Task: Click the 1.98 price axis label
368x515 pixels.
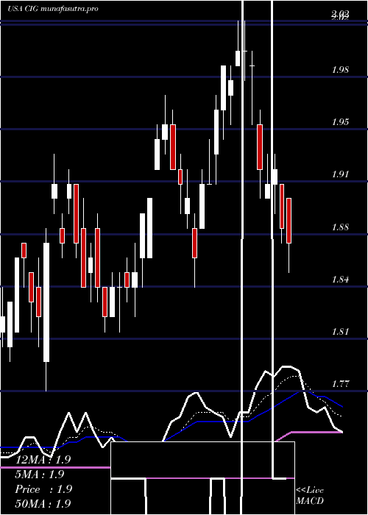Action: (340, 70)
